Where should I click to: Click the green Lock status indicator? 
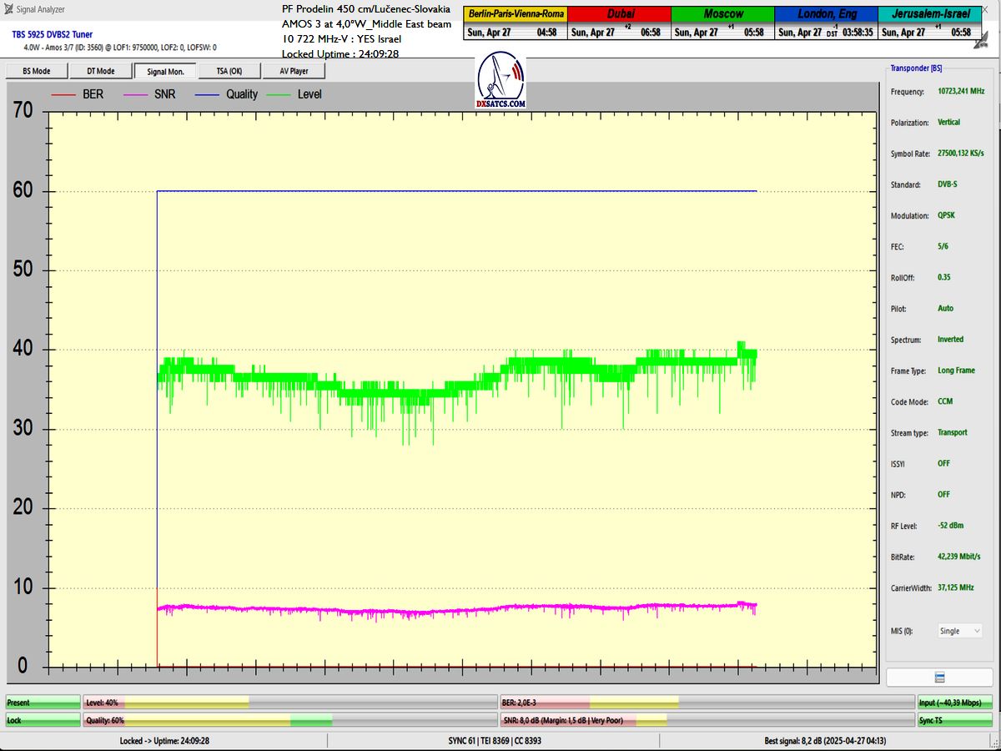pos(43,720)
